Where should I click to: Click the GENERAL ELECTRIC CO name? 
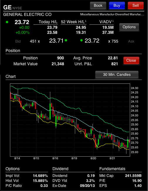[27, 14]
